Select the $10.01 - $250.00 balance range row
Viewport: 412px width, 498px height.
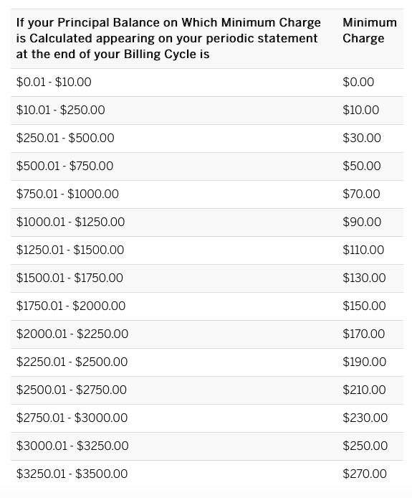pyautogui.click(x=207, y=111)
